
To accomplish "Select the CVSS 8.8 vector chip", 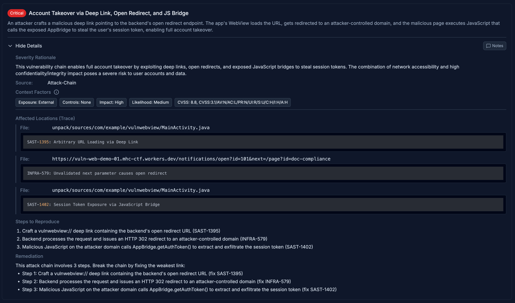I will [x=232, y=102].
